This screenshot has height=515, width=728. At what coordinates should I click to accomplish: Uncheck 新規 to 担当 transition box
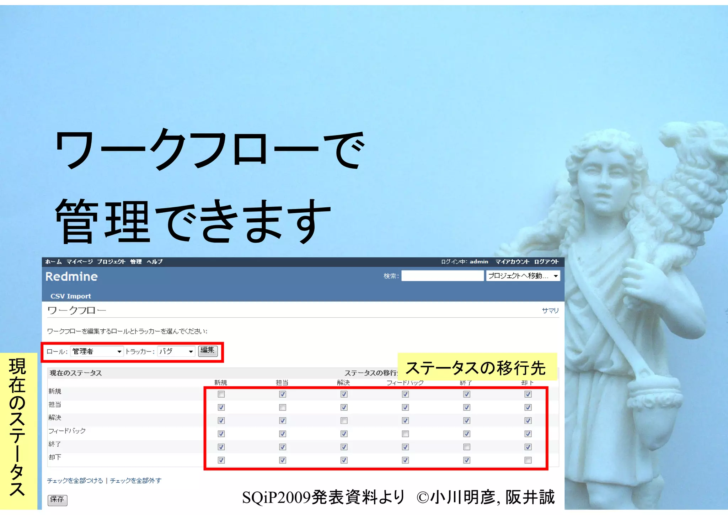[283, 394]
